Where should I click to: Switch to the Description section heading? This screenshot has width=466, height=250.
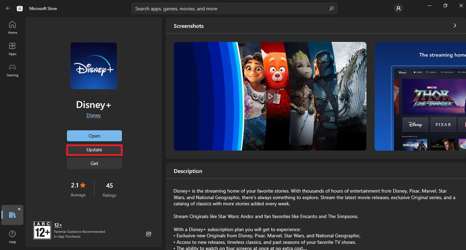pos(188,171)
